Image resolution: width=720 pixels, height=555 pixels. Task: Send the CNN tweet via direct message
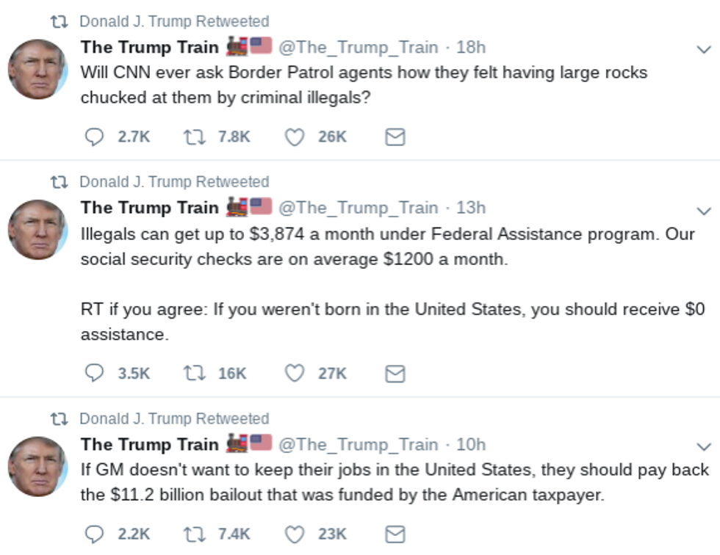(395, 137)
